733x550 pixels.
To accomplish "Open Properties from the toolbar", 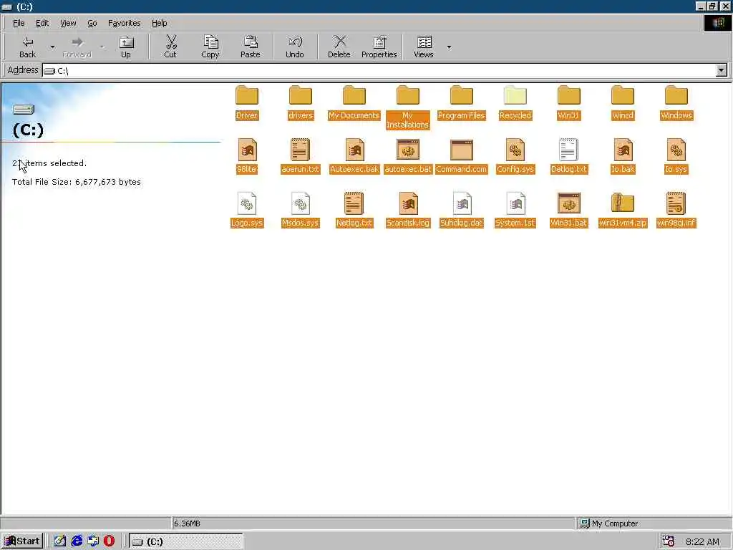I will (x=379, y=47).
